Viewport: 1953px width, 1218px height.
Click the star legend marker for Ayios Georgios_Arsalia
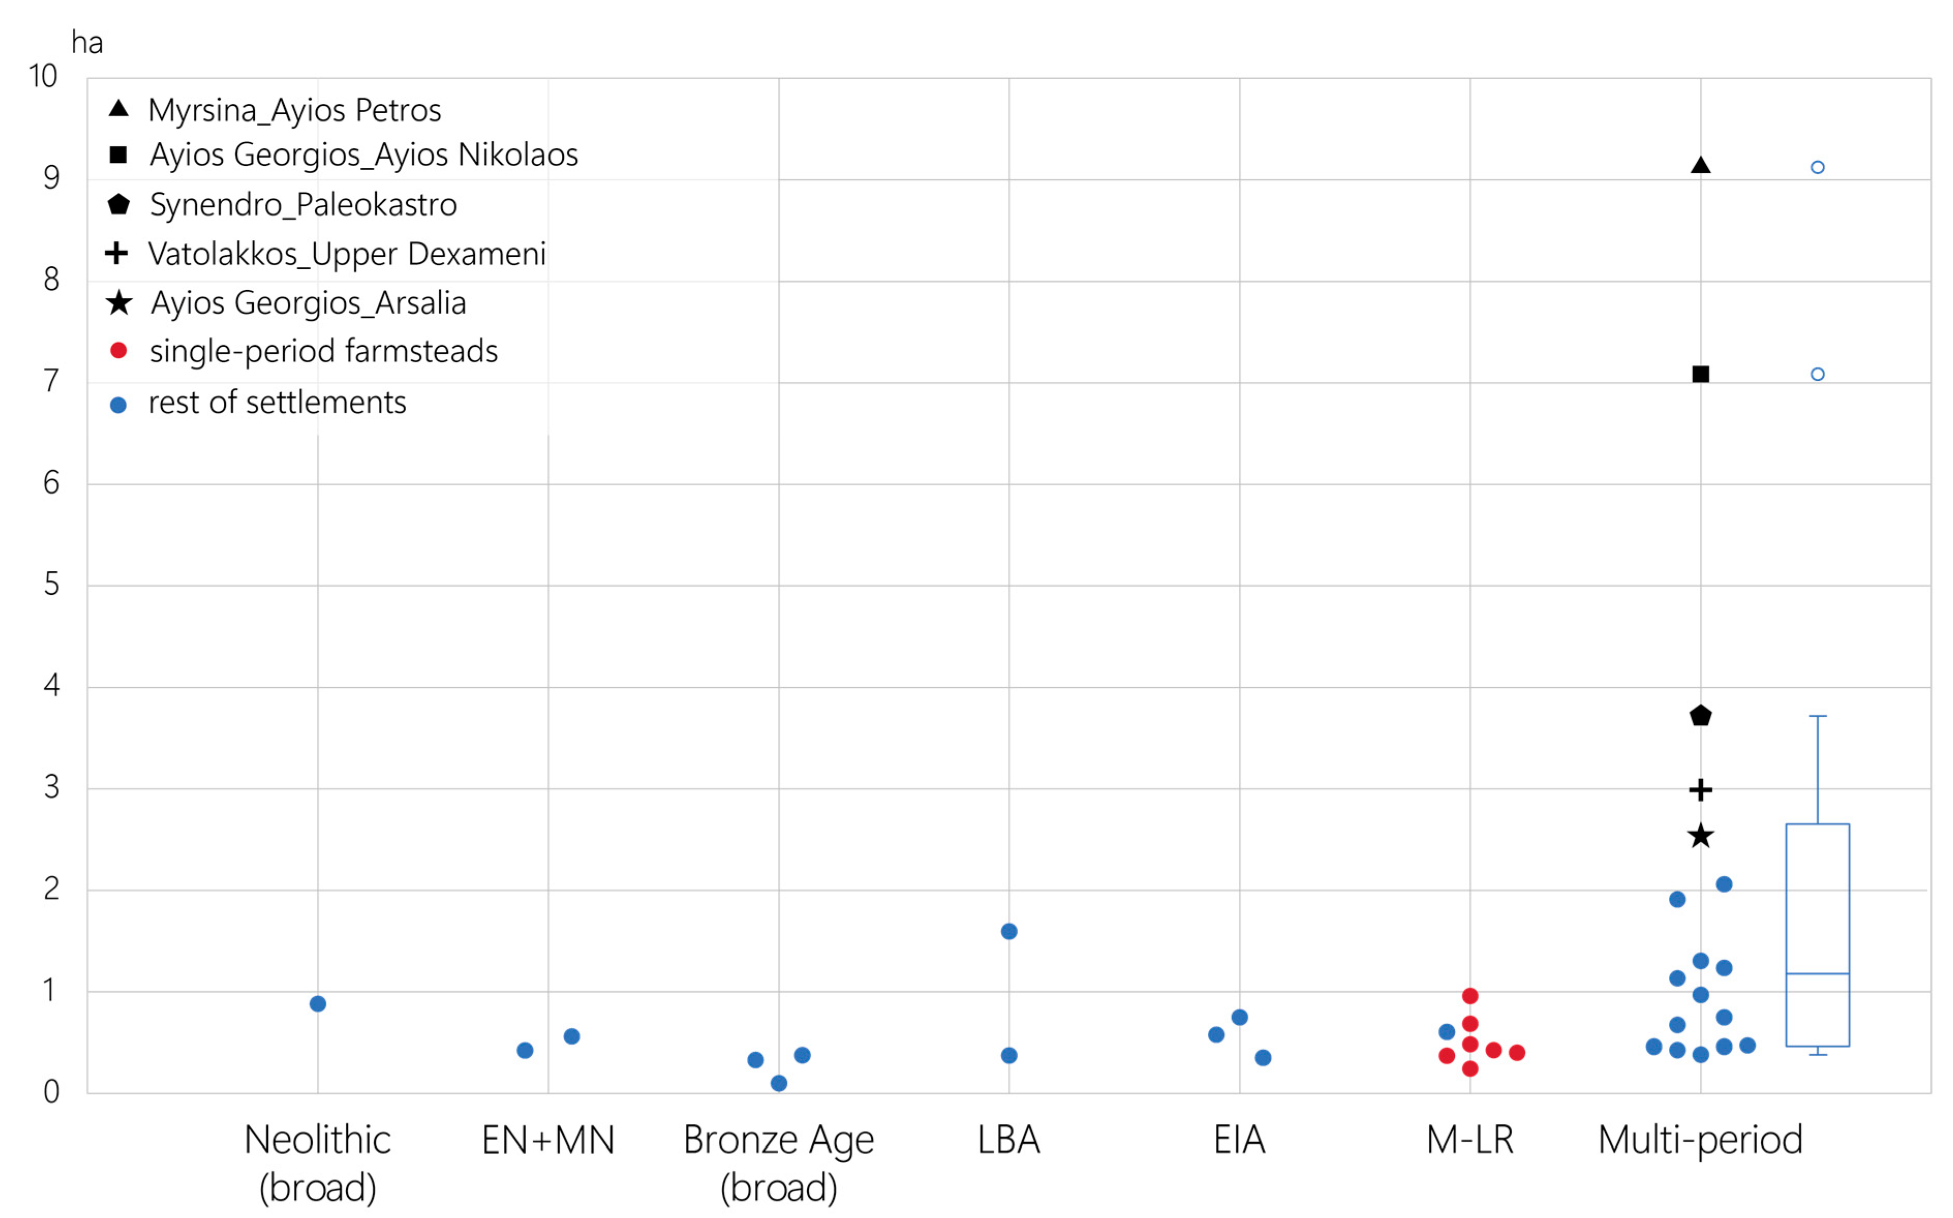pos(119,303)
